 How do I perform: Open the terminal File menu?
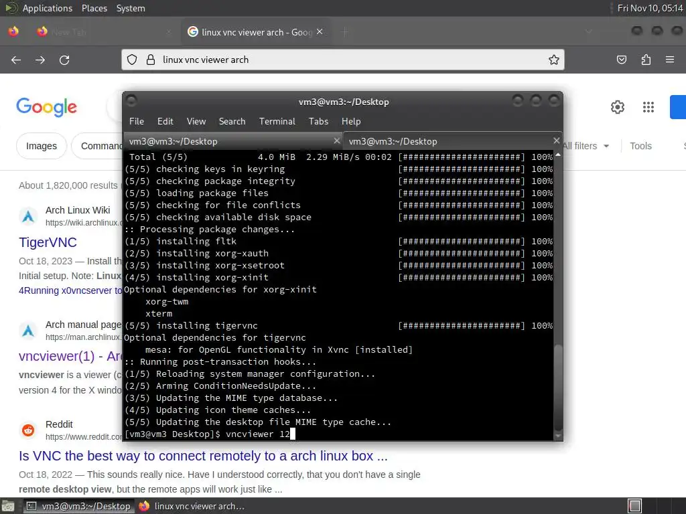point(137,122)
